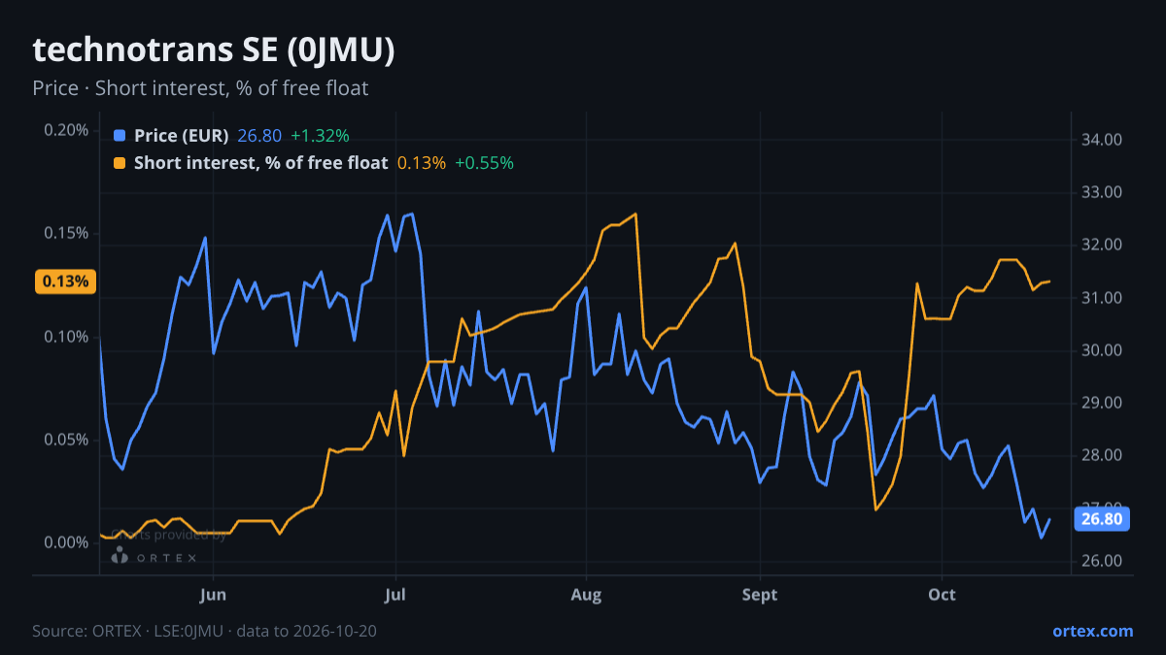
Task: Click the orange Short interest legend swatch
Action: pos(120,163)
